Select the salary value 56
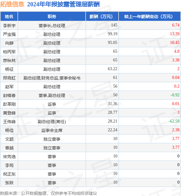The image size is (181, 196). tap(115, 86)
